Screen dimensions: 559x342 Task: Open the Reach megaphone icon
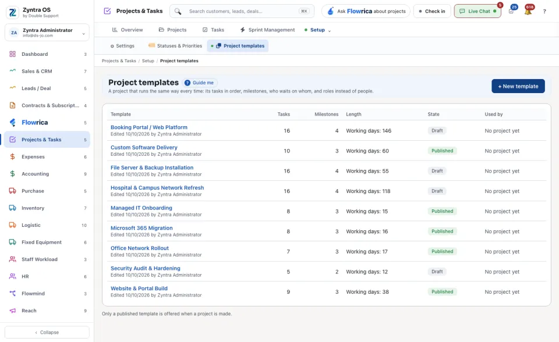12,311
